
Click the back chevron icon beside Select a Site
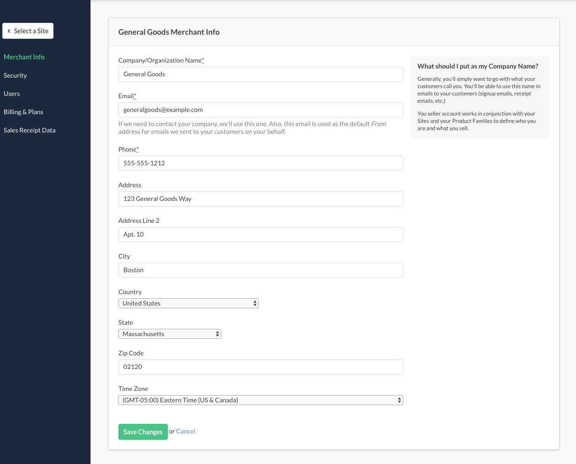point(9,31)
